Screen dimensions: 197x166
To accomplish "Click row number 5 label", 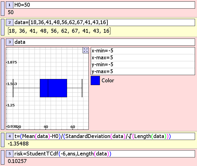I will (9, 154).
